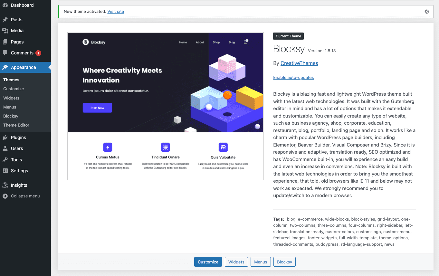Select Menus in Appearance submenu

pos(10,107)
